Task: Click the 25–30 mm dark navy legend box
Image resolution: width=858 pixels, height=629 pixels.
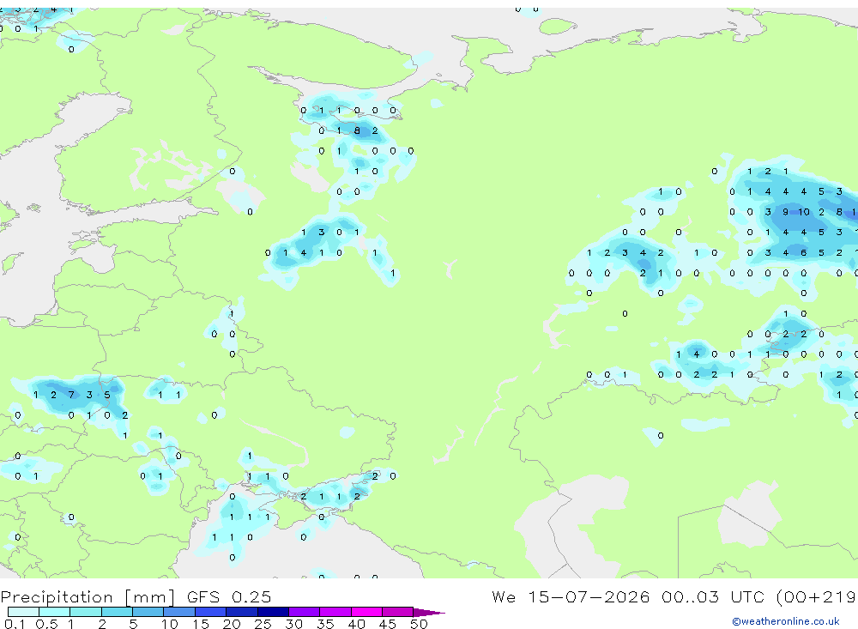Action: pos(273,612)
